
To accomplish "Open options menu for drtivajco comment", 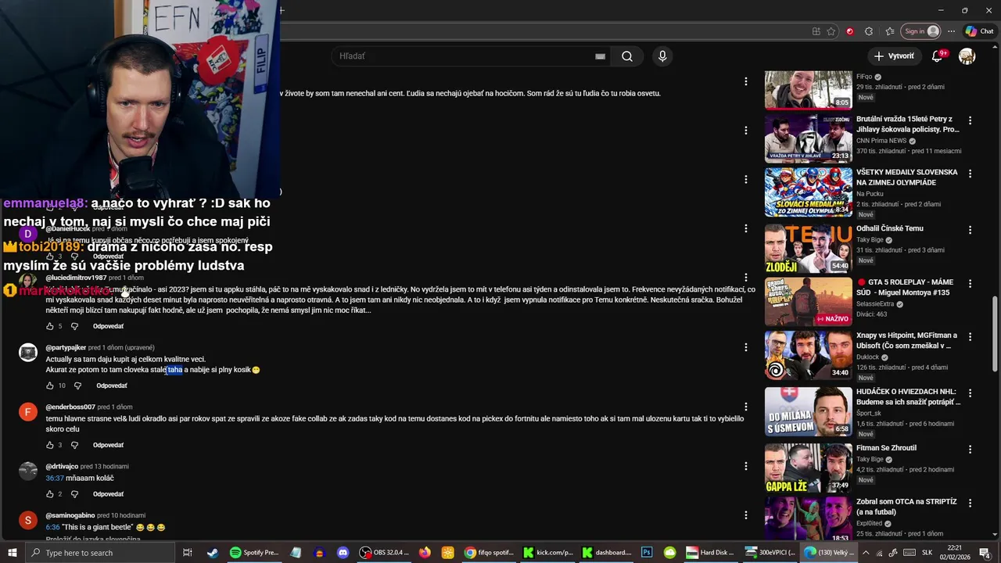I will 746,466.
